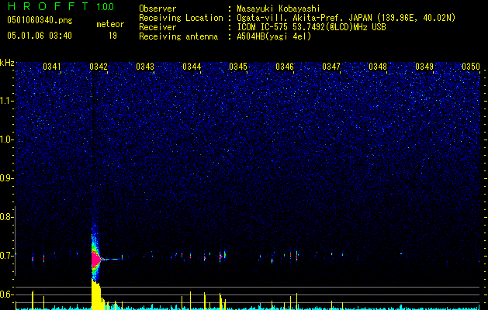
Task: Click the 1.0 frequency axis label
Action: [7, 139]
